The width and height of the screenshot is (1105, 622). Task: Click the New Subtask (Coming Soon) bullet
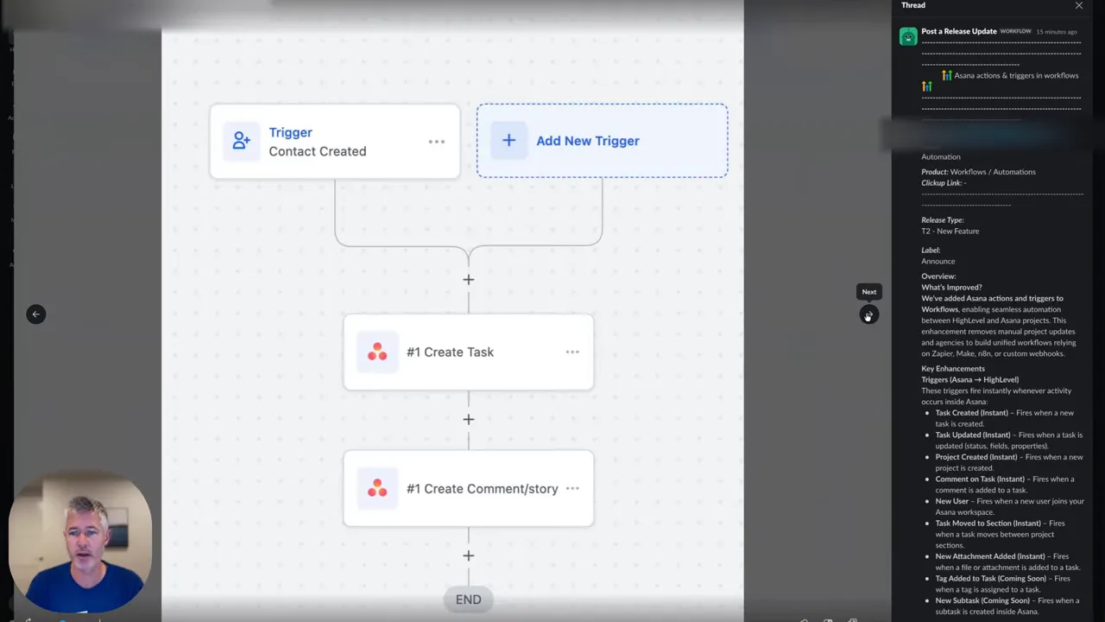click(1007, 606)
